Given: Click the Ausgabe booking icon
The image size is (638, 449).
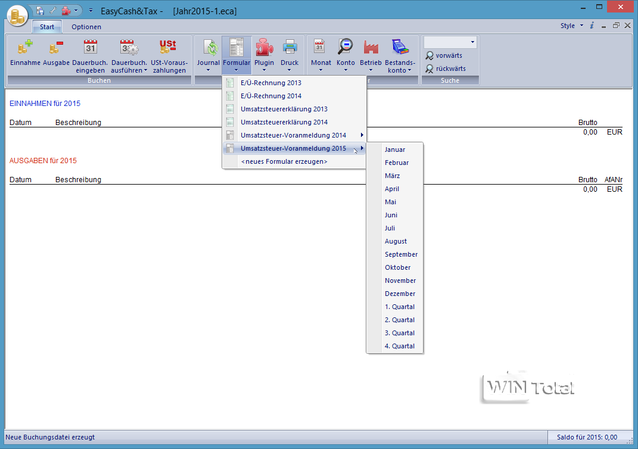Looking at the screenshot, I should [x=56, y=48].
